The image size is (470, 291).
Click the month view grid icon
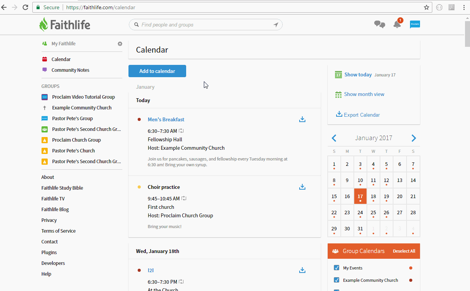tap(338, 94)
